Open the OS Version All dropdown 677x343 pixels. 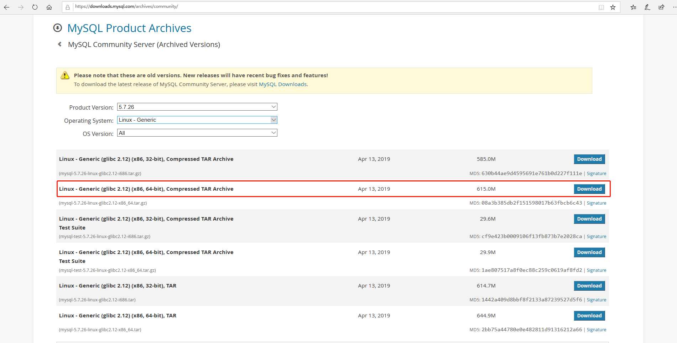click(197, 133)
